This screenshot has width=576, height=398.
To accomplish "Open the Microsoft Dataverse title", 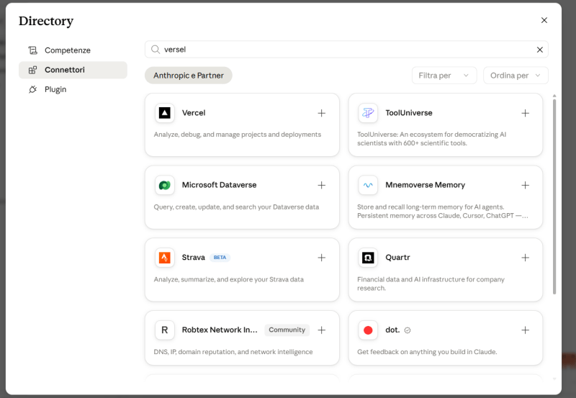I will tap(220, 185).
